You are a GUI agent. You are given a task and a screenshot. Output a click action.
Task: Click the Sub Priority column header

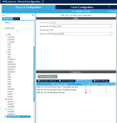110,84
